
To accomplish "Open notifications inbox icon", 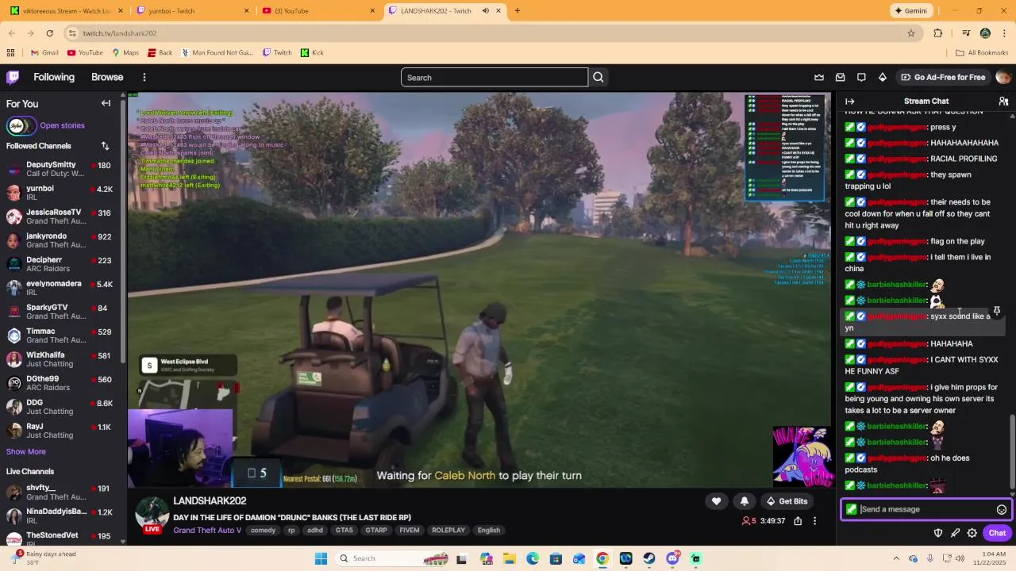I will click(x=861, y=77).
